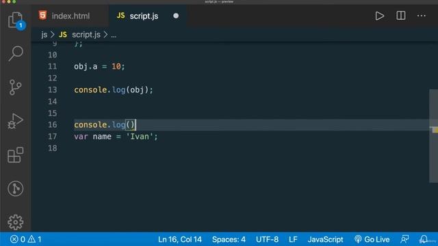
Task: Start Go Live server
Action: tap(372, 239)
